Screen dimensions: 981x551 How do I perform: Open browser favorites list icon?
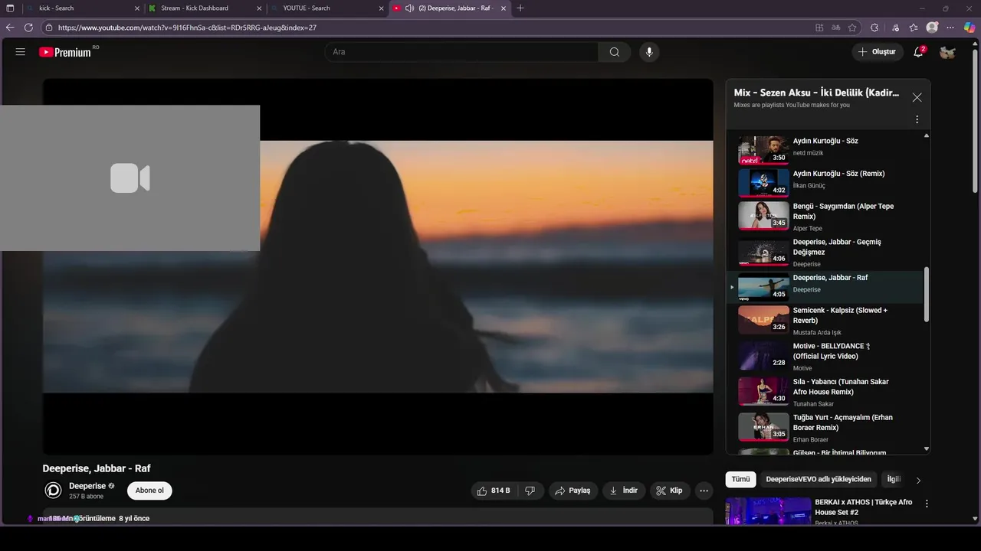pos(914,28)
